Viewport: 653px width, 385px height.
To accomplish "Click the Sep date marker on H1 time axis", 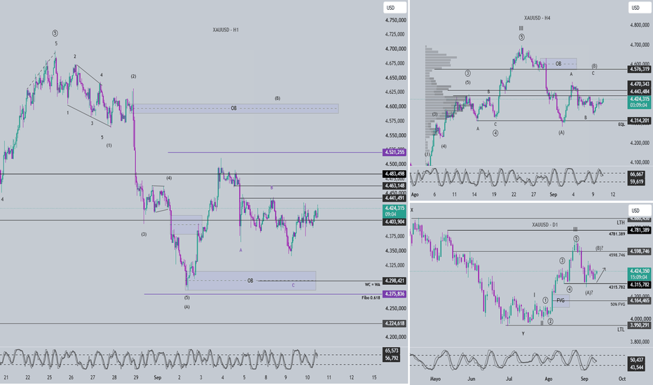I will tap(158, 378).
